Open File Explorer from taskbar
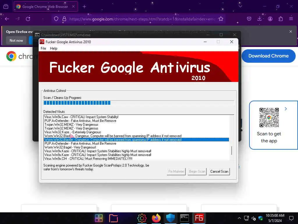The image size is (298, 224). pyautogui.click(x=113, y=218)
